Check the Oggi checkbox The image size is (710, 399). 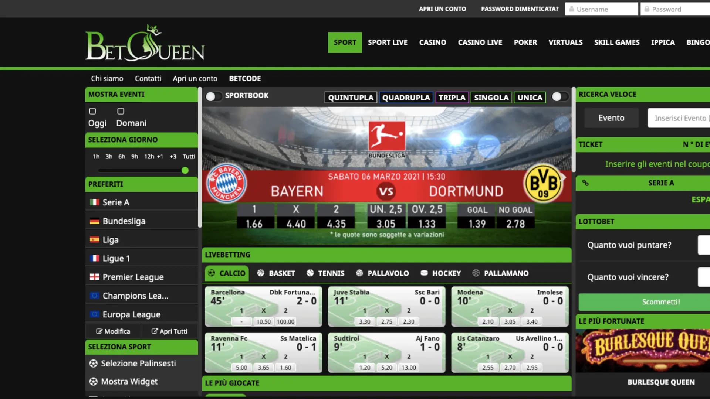tap(92, 111)
